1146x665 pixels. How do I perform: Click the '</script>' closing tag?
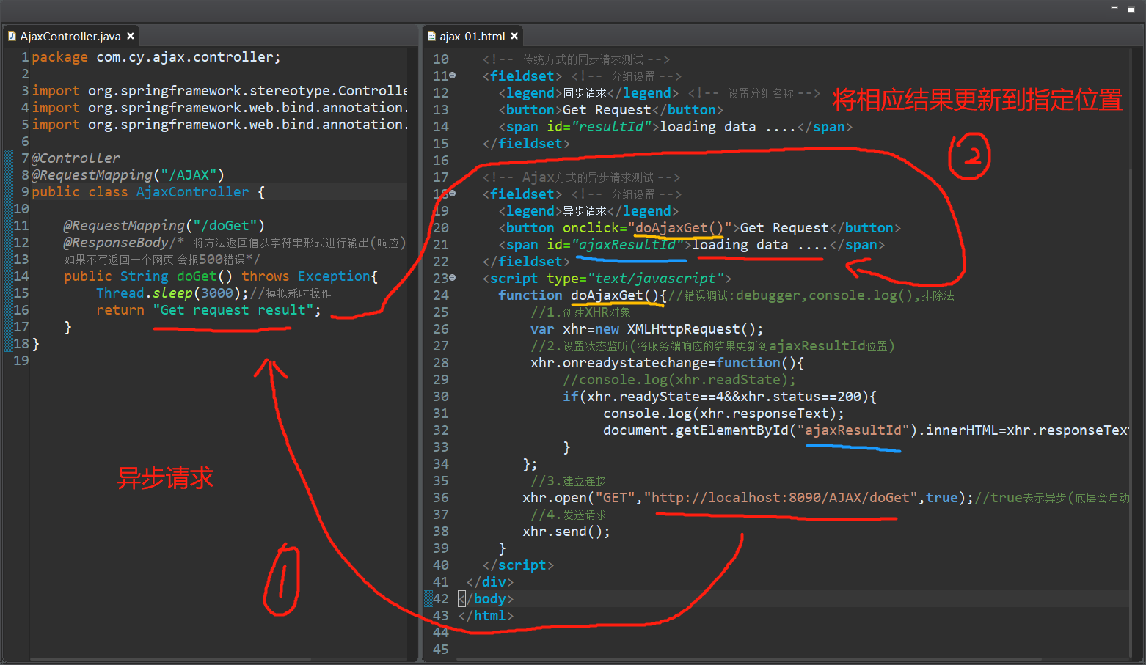click(x=518, y=565)
